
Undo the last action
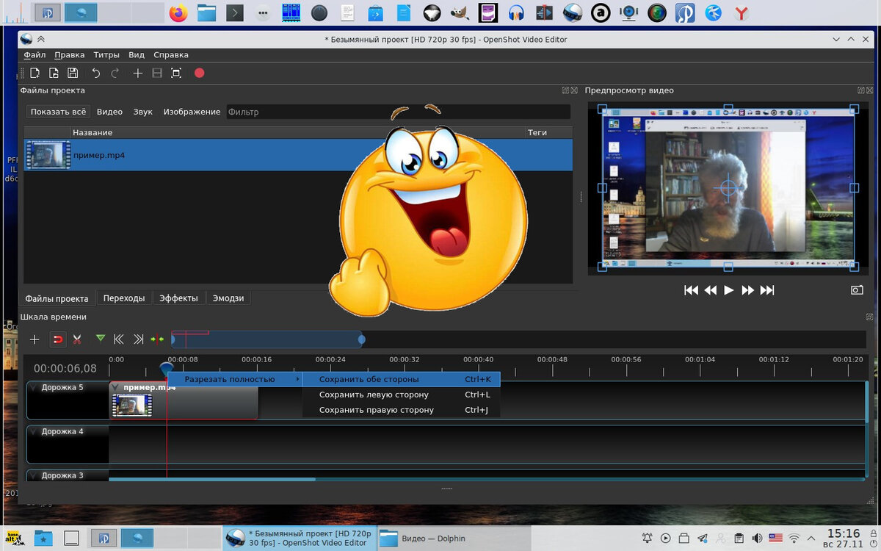coord(96,73)
